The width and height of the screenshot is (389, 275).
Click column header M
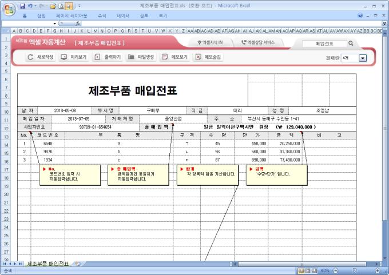(96, 31)
